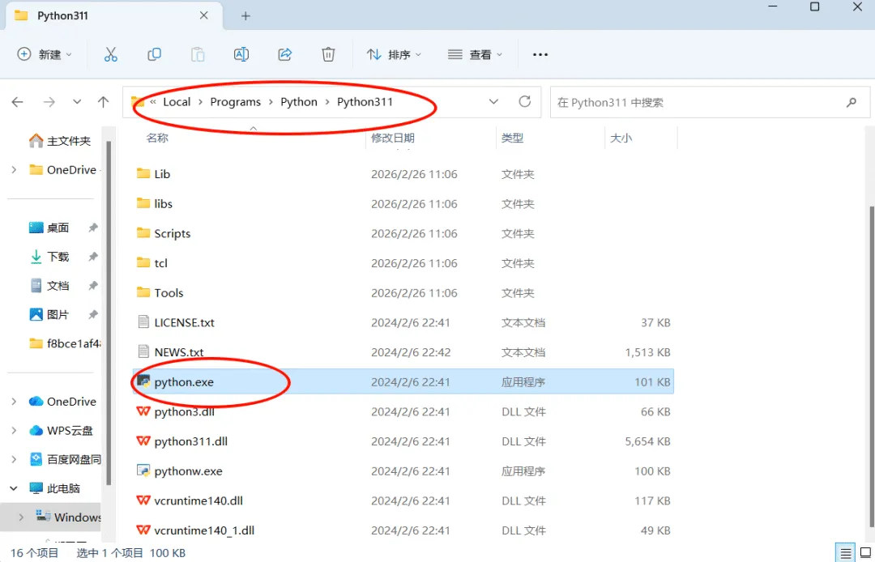This screenshot has width=875, height=562.
Task: Select the vcruntime140_1.dll file
Action: point(403,530)
